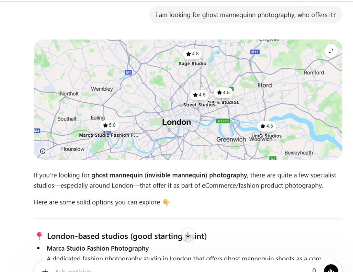This screenshot has height=272, width=353.
Task: Click the microphone dictation icon
Action: pos(314,270)
